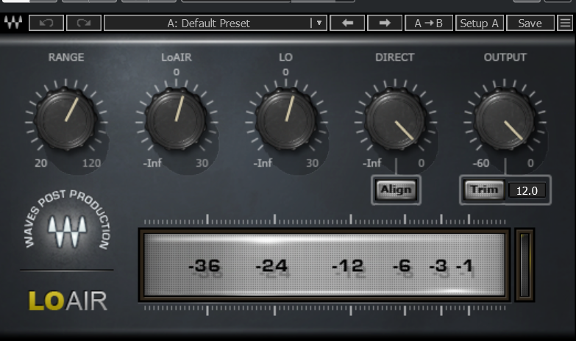This screenshot has width=576, height=341.
Task: Click the RANGE label
Action: click(66, 57)
